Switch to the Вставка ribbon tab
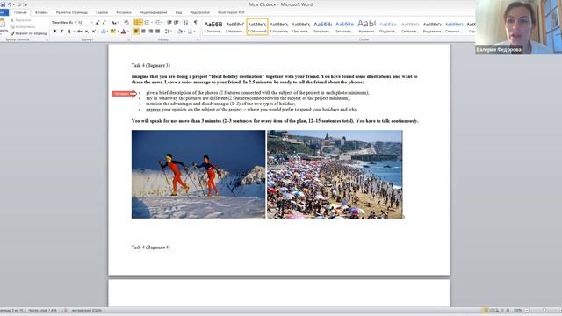Screen dimensions: 562x316 (41, 12)
